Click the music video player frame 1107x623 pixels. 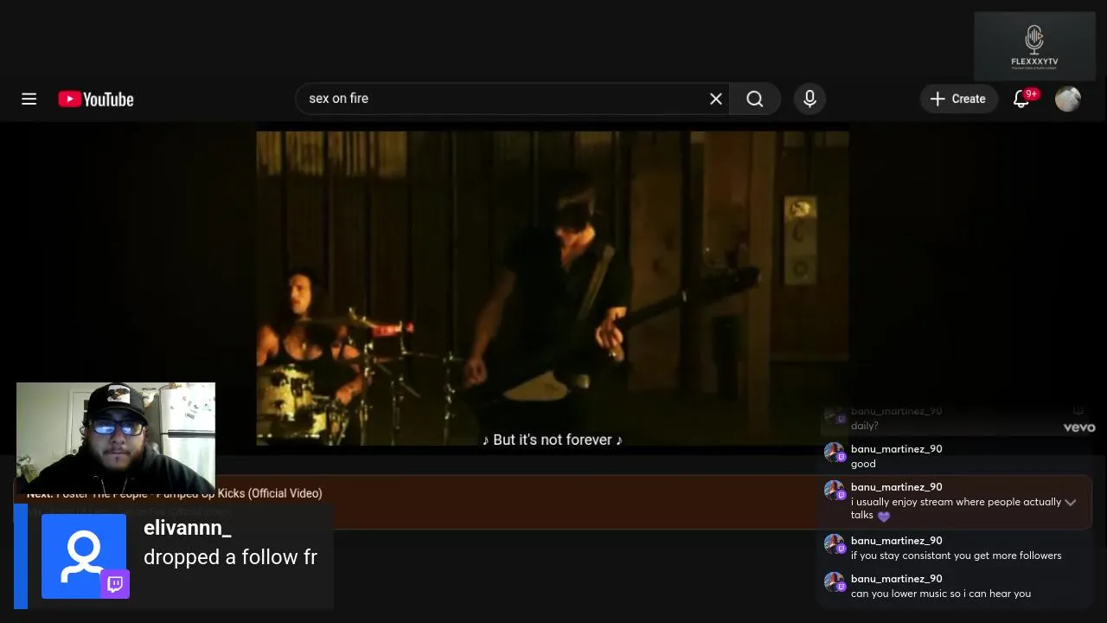pos(553,288)
